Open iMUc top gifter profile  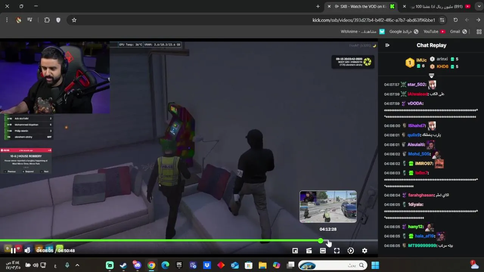tap(421, 60)
